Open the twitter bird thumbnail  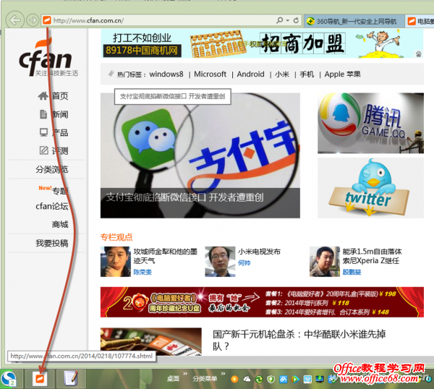[370, 188]
